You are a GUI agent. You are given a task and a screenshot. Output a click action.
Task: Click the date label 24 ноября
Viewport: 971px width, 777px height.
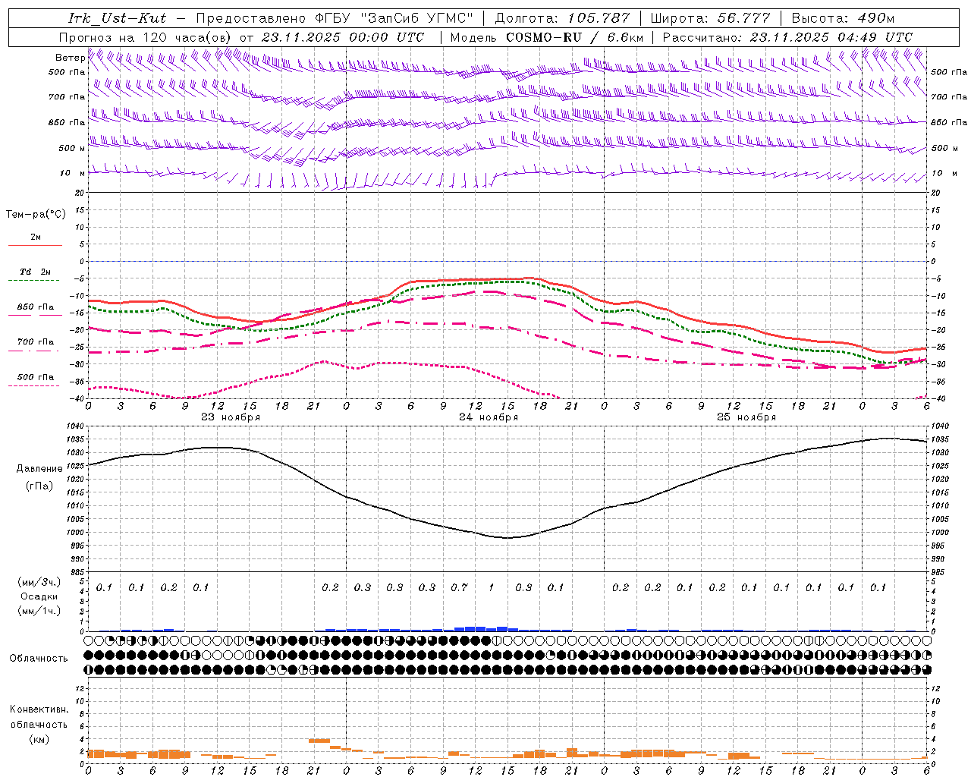pos(489,417)
